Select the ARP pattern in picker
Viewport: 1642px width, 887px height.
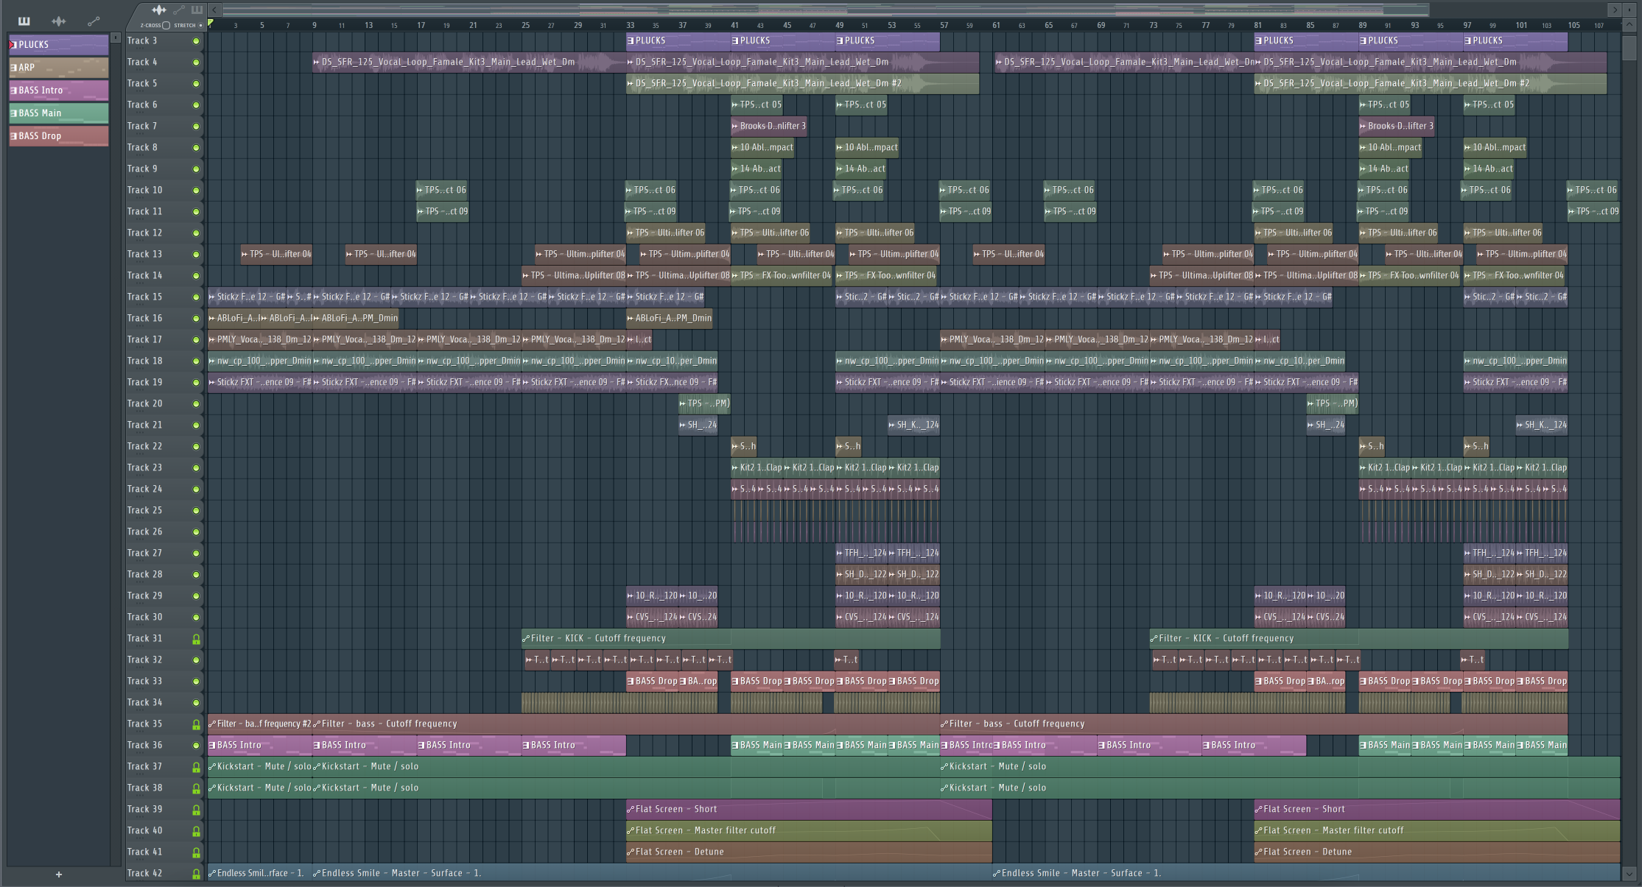tap(59, 67)
